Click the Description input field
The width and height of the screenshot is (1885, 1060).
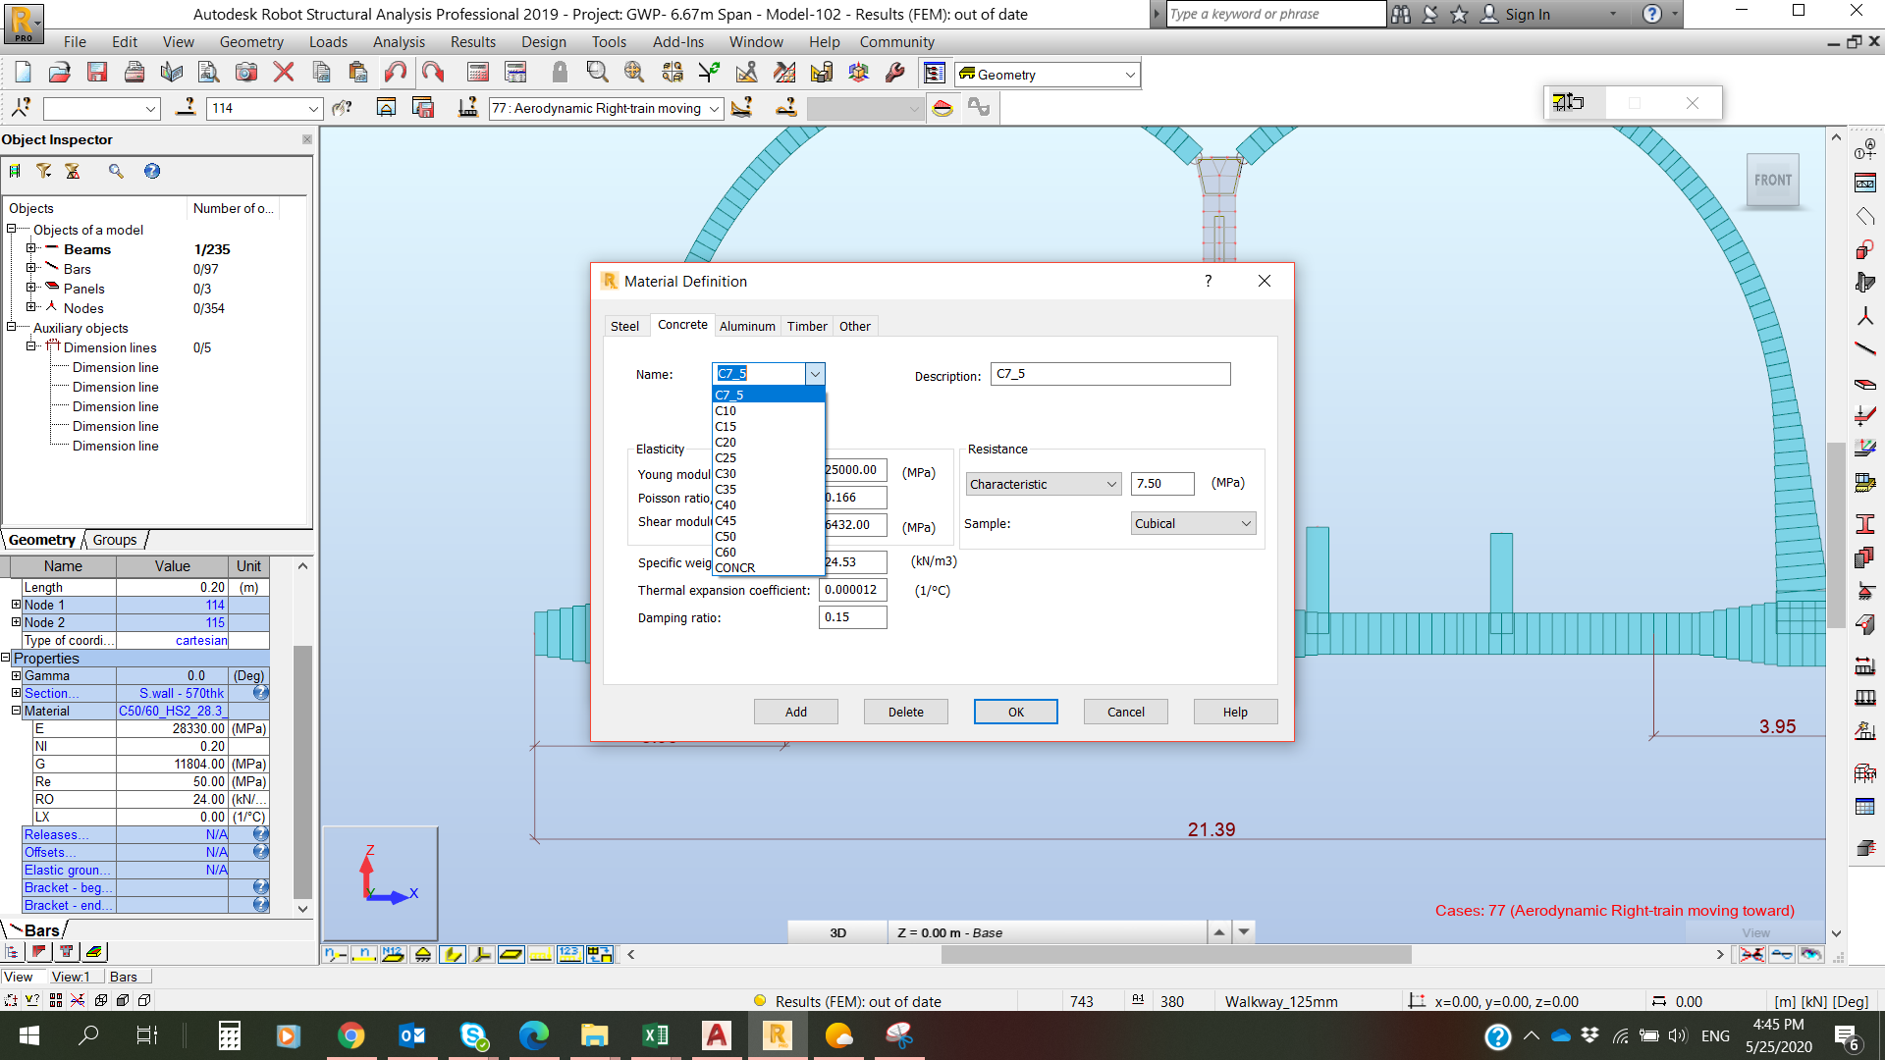tap(1110, 374)
